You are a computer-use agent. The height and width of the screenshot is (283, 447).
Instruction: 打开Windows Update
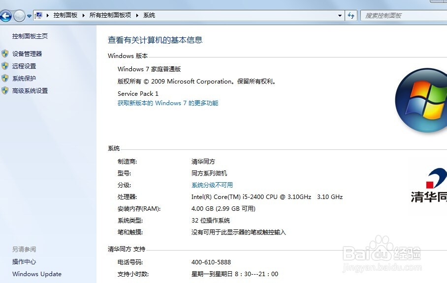[36, 274]
